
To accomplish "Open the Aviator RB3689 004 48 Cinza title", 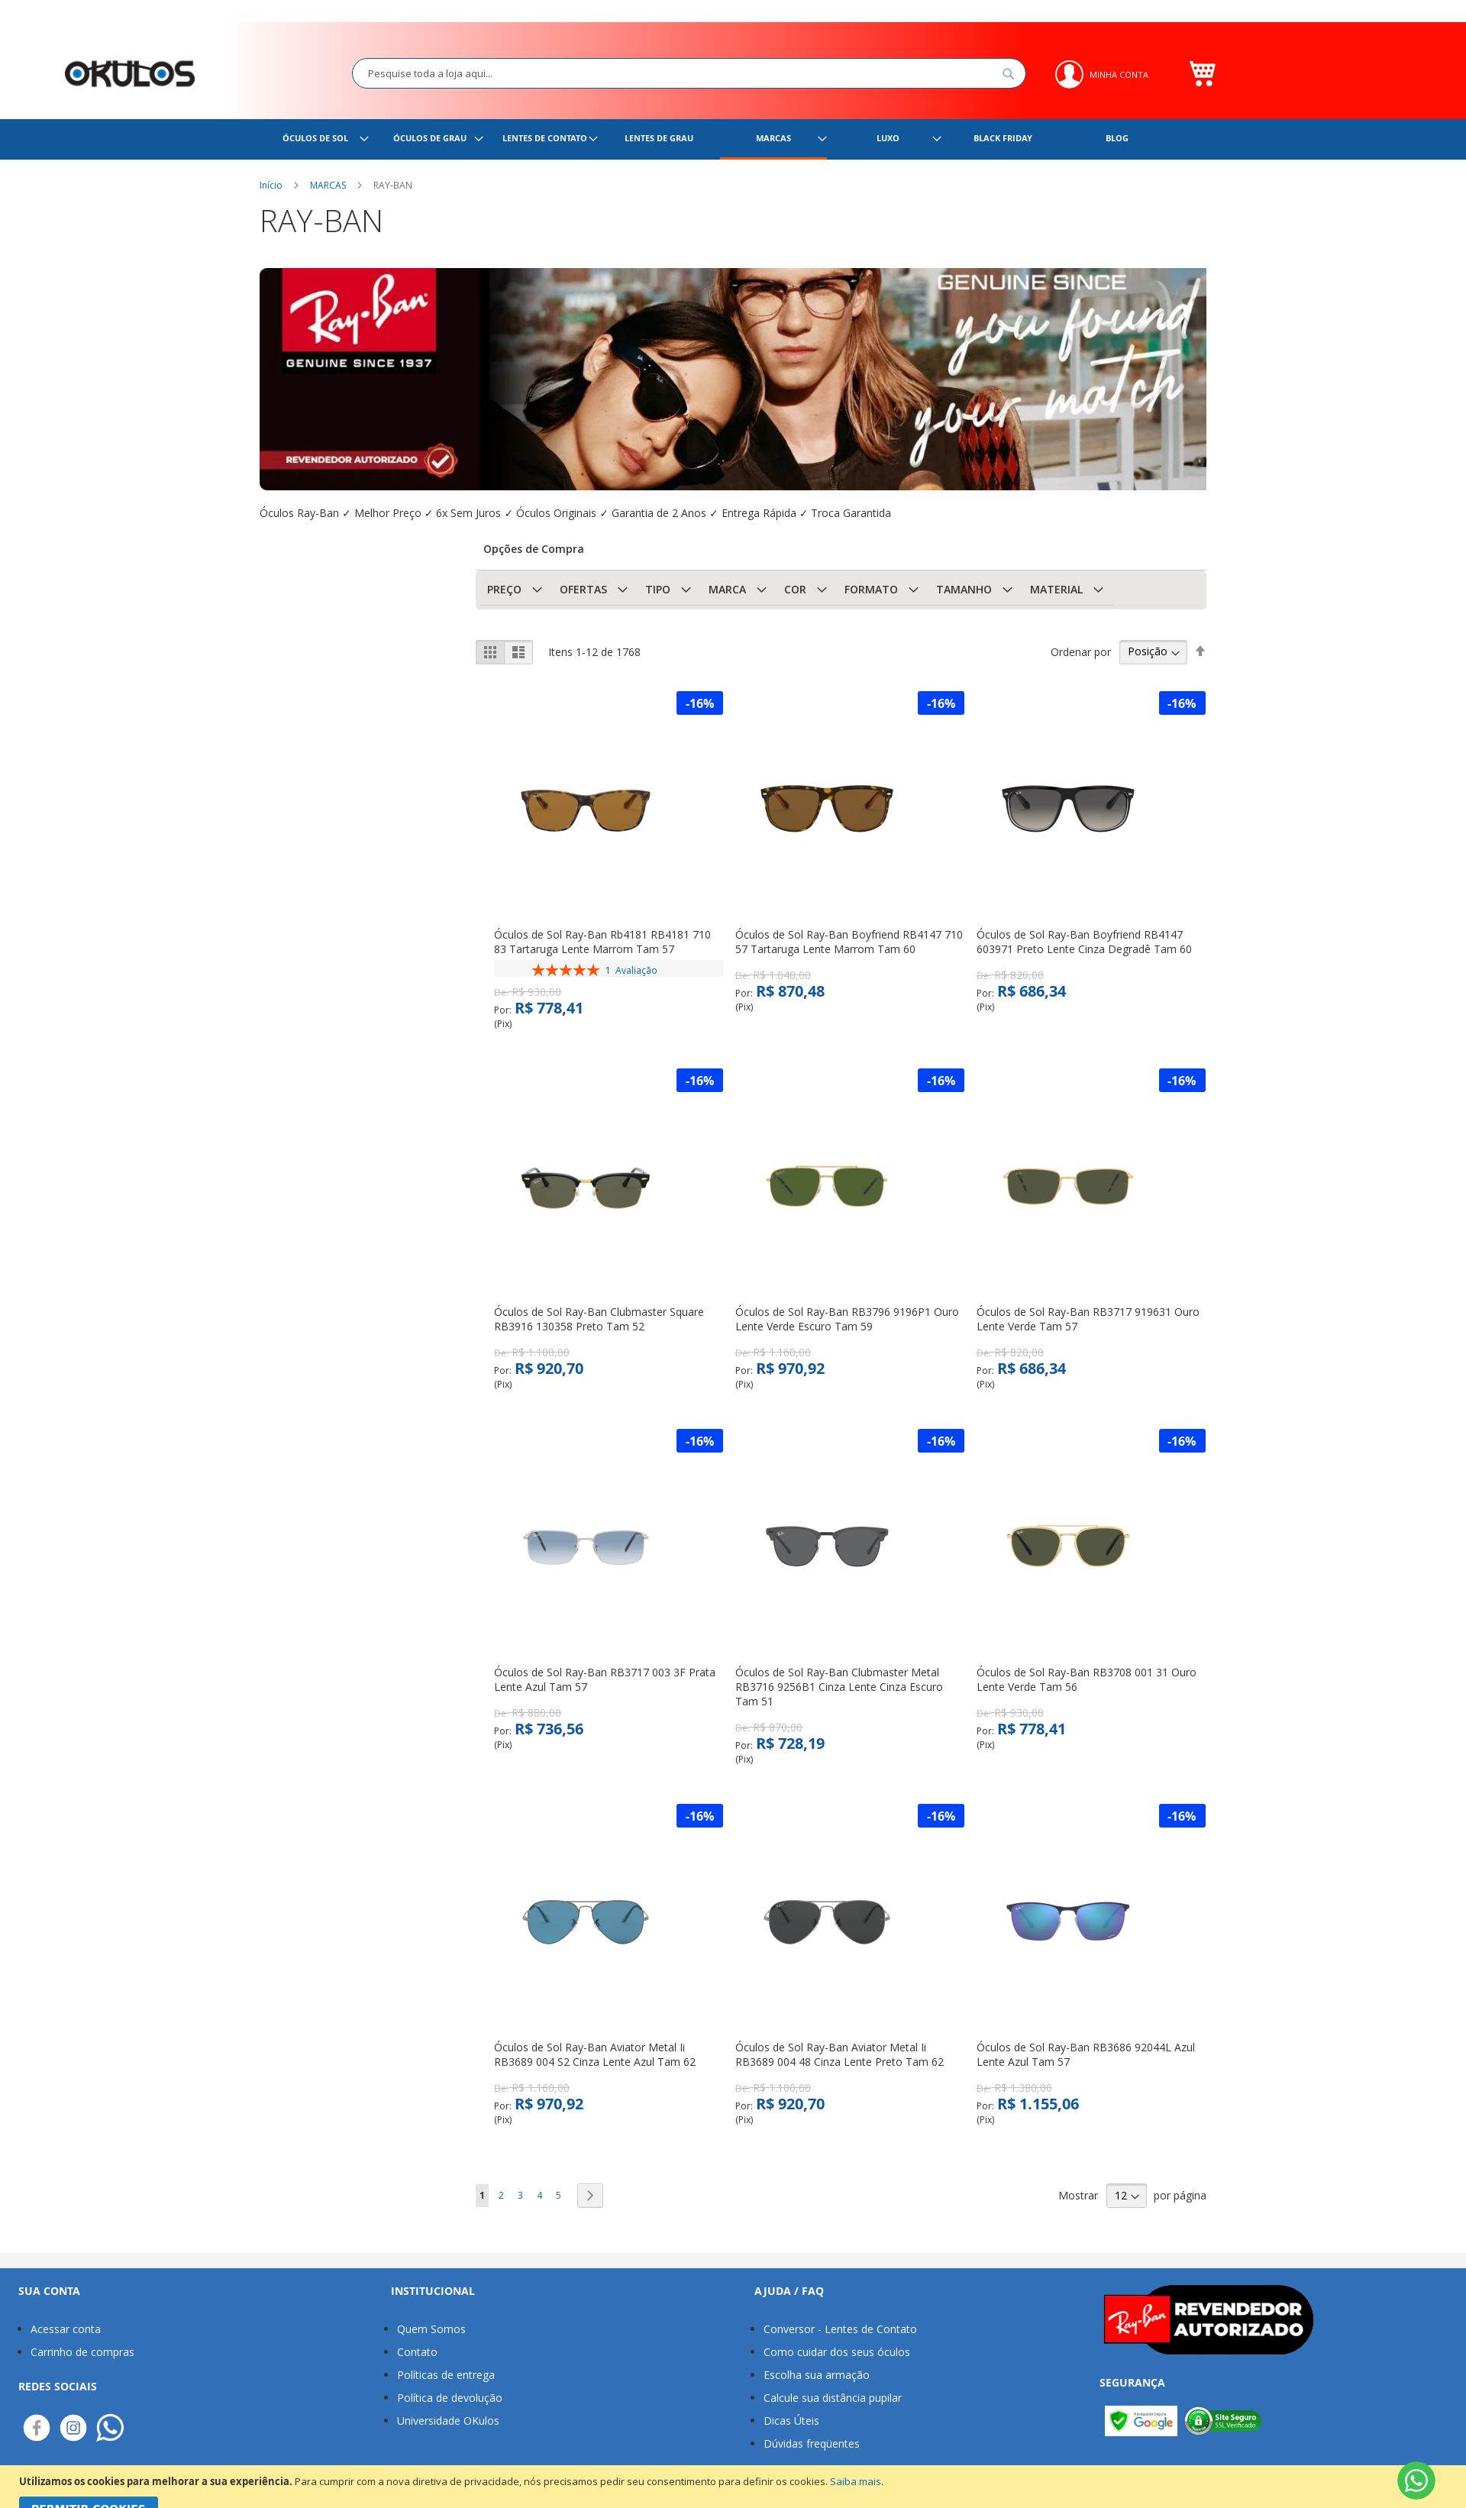I will click(839, 2054).
